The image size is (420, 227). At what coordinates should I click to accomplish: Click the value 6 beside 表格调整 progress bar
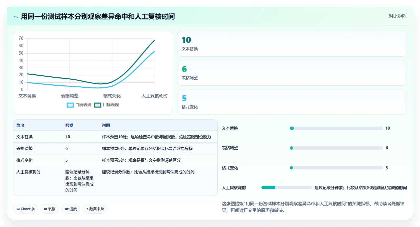tap(387, 148)
